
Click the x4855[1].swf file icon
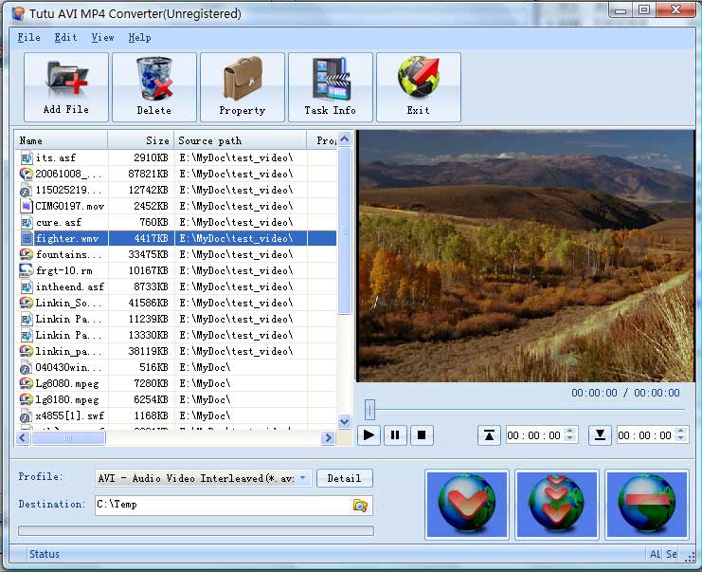click(27, 416)
